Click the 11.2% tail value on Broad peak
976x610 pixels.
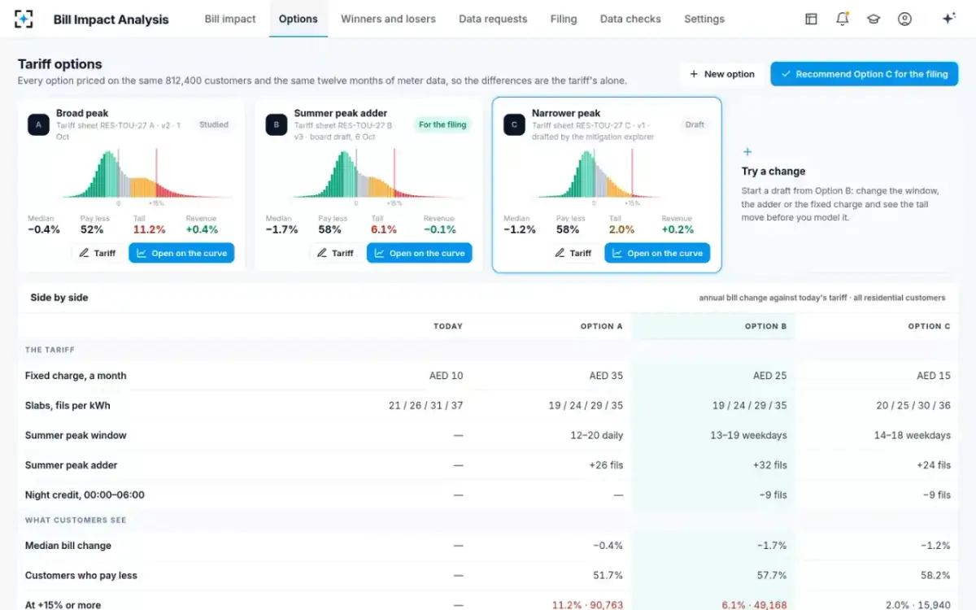(x=149, y=229)
